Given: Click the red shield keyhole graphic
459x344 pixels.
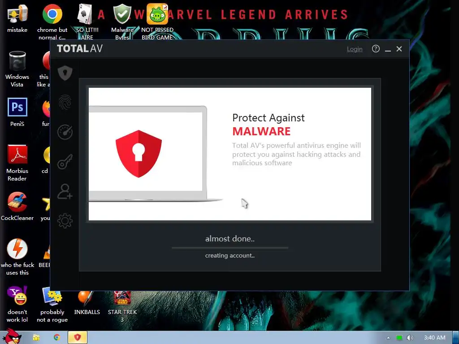Looking at the screenshot, I should (139, 154).
